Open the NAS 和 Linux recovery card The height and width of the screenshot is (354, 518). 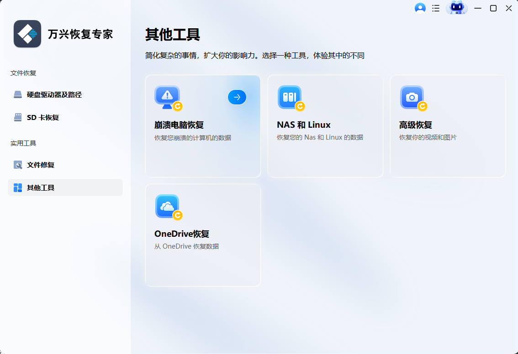pyautogui.click(x=325, y=126)
